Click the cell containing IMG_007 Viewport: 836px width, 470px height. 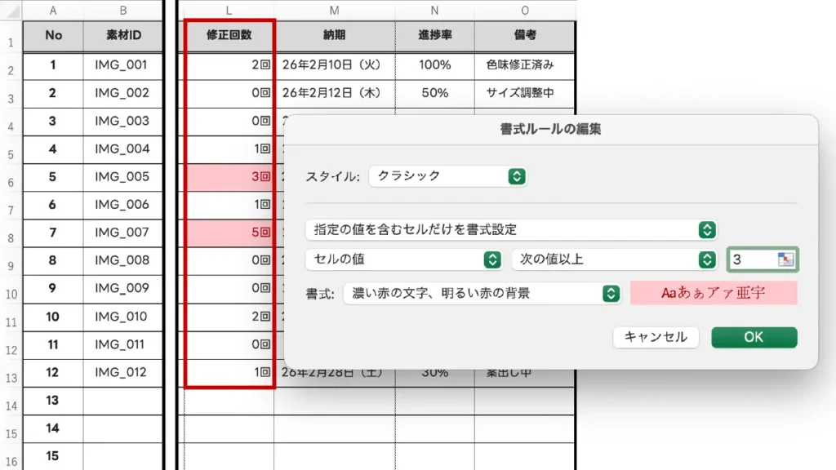pos(122,233)
